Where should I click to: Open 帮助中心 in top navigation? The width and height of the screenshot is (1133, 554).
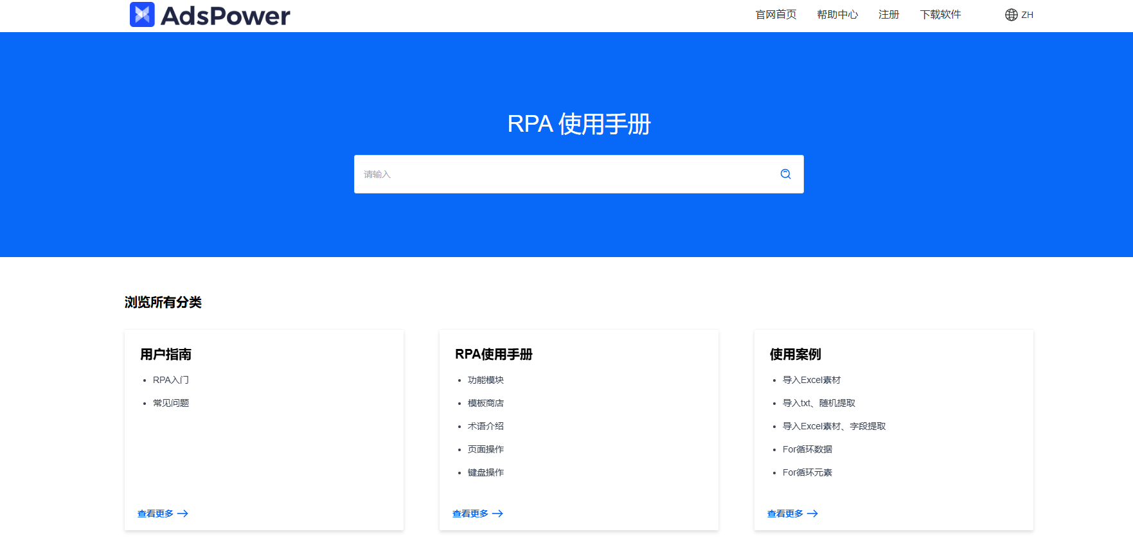click(837, 15)
